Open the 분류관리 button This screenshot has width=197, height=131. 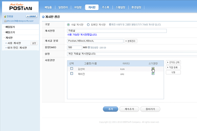(131, 41)
